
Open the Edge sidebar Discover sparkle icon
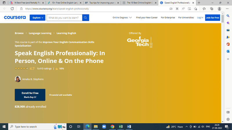(x=228, y=23)
